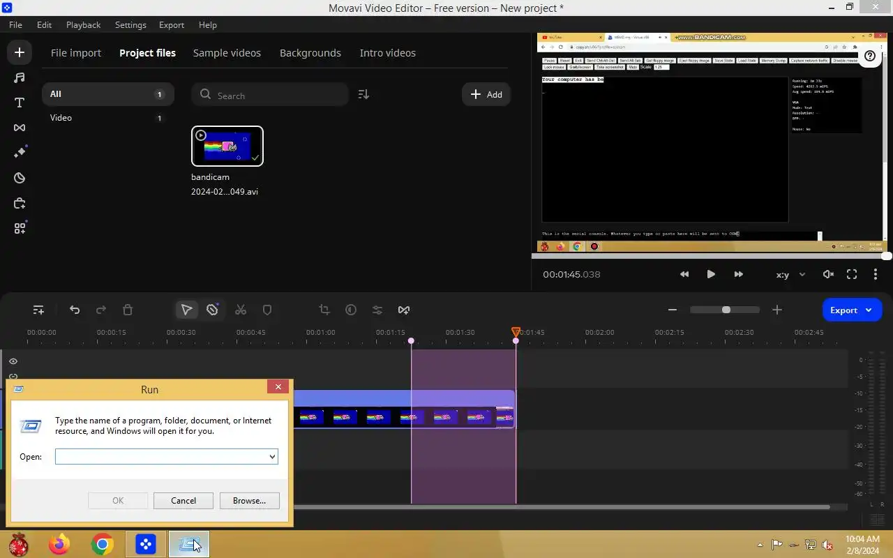The width and height of the screenshot is (893, 558).
Task: Select the bandicam video thumbnail
Action: (227, 146)
